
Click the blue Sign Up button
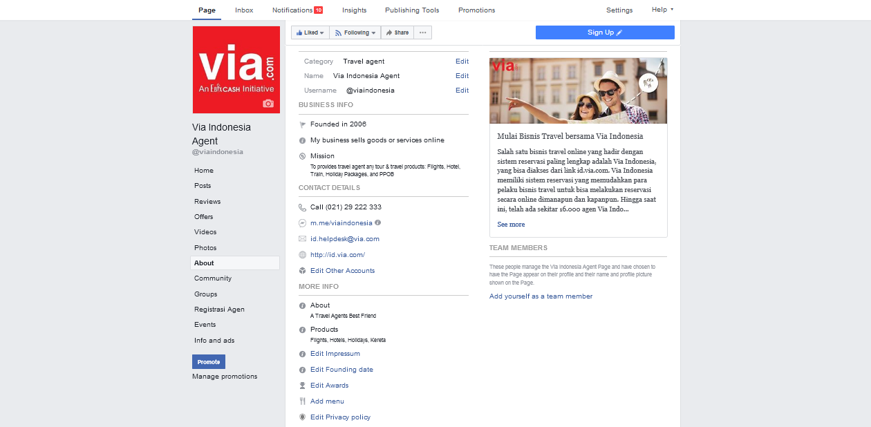605,32
